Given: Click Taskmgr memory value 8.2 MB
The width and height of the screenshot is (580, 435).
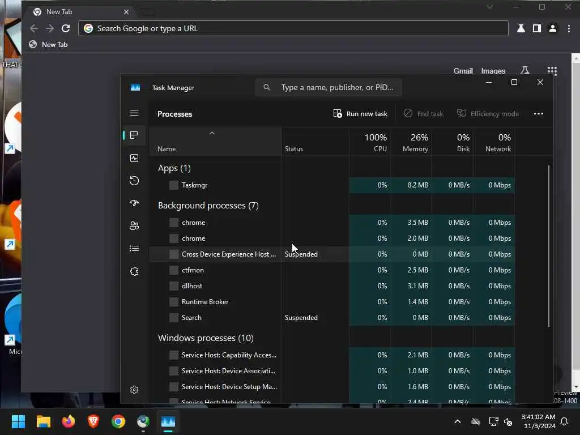Looking at the screenshot, I should 417,185.
